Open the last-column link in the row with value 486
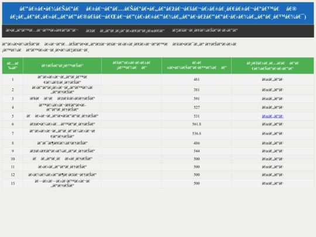Image resolution: width=316 pixels, height=237 pixels. point(273,143)
